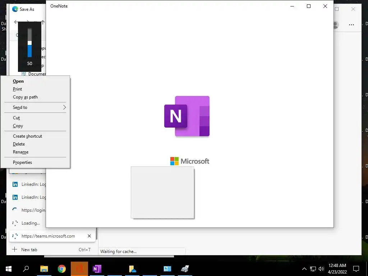Click the clock showing 12:48 AM
368x276 pixels.
tap(337, 266)
